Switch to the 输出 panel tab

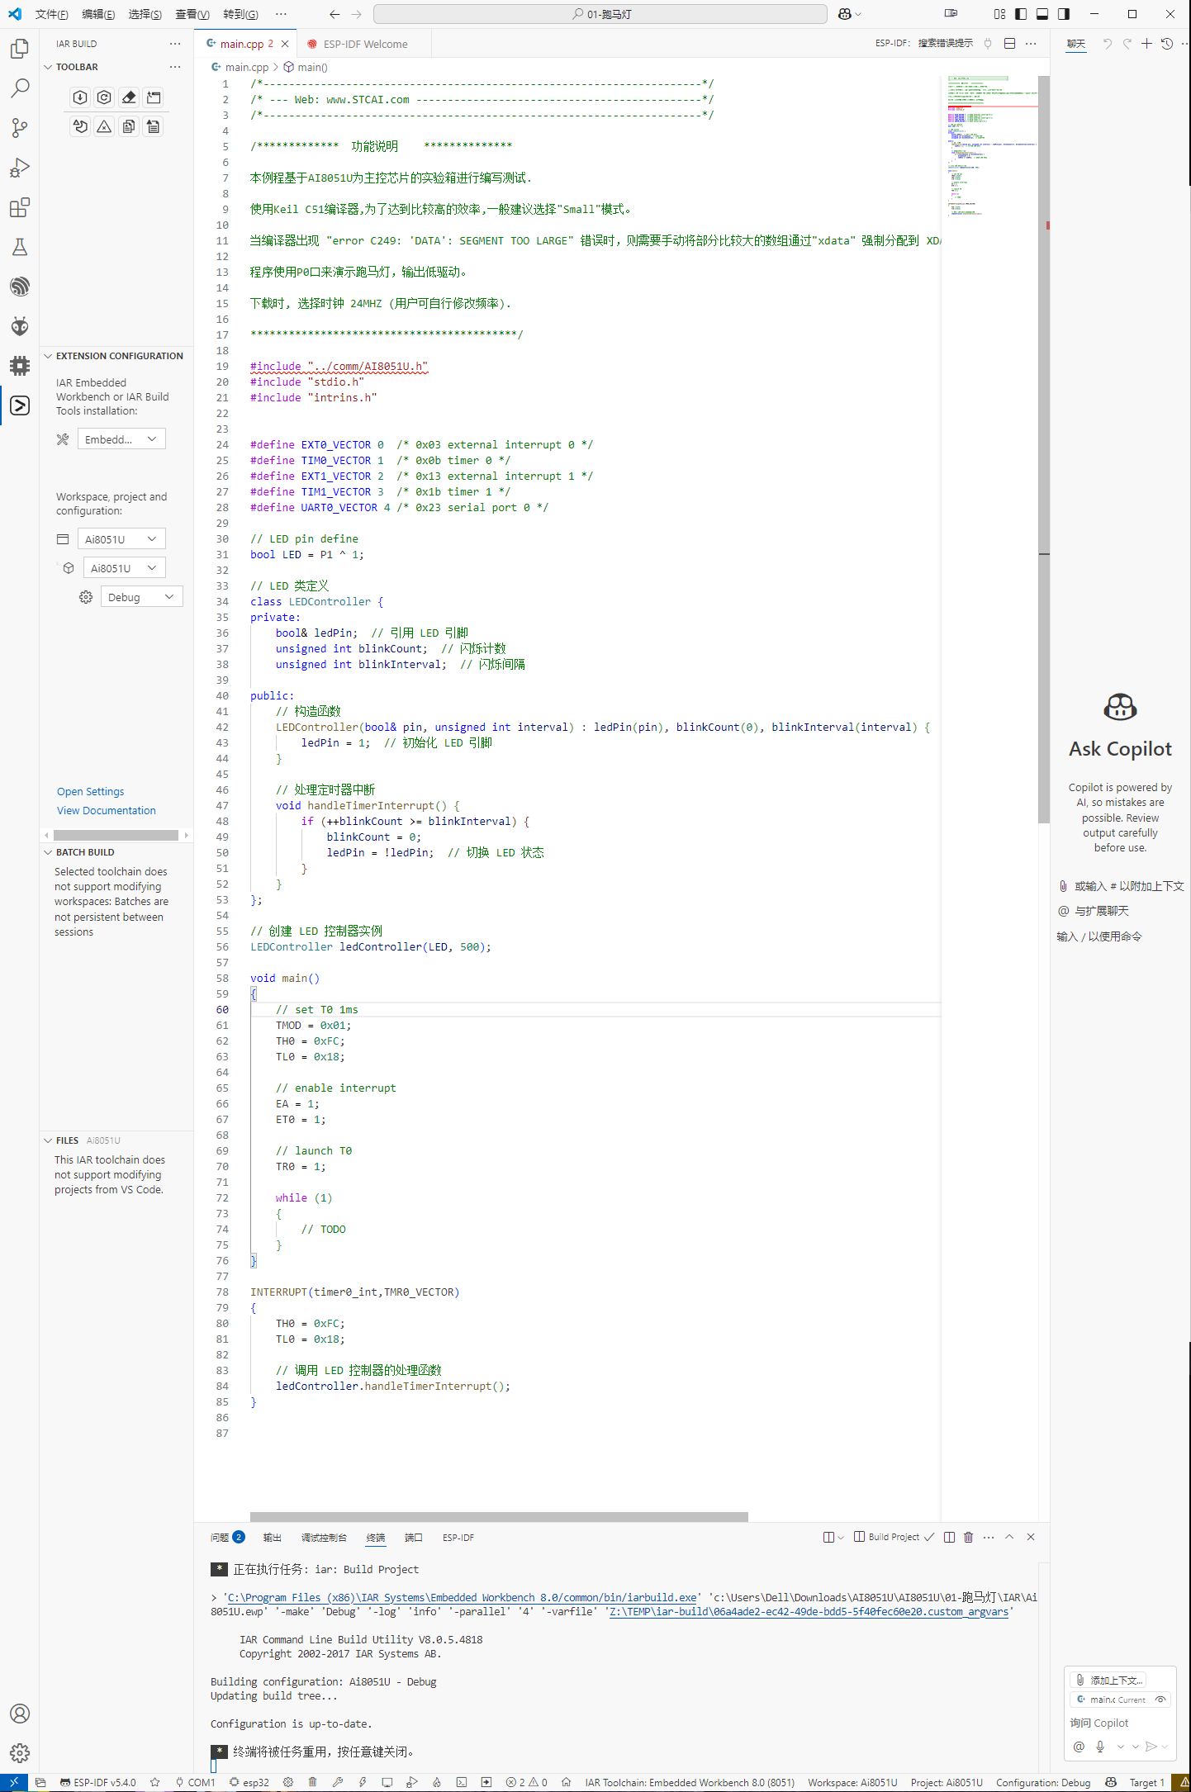[273, 1538]
